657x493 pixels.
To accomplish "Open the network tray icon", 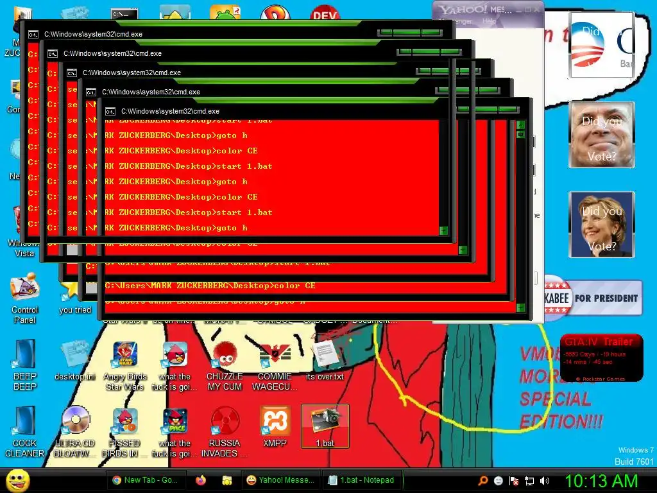I will click(x=529, y=481).
